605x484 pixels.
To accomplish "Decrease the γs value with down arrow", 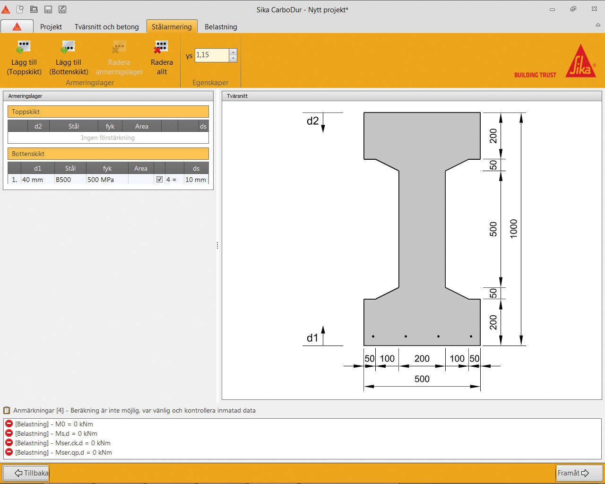I will (x=233, y=59).
